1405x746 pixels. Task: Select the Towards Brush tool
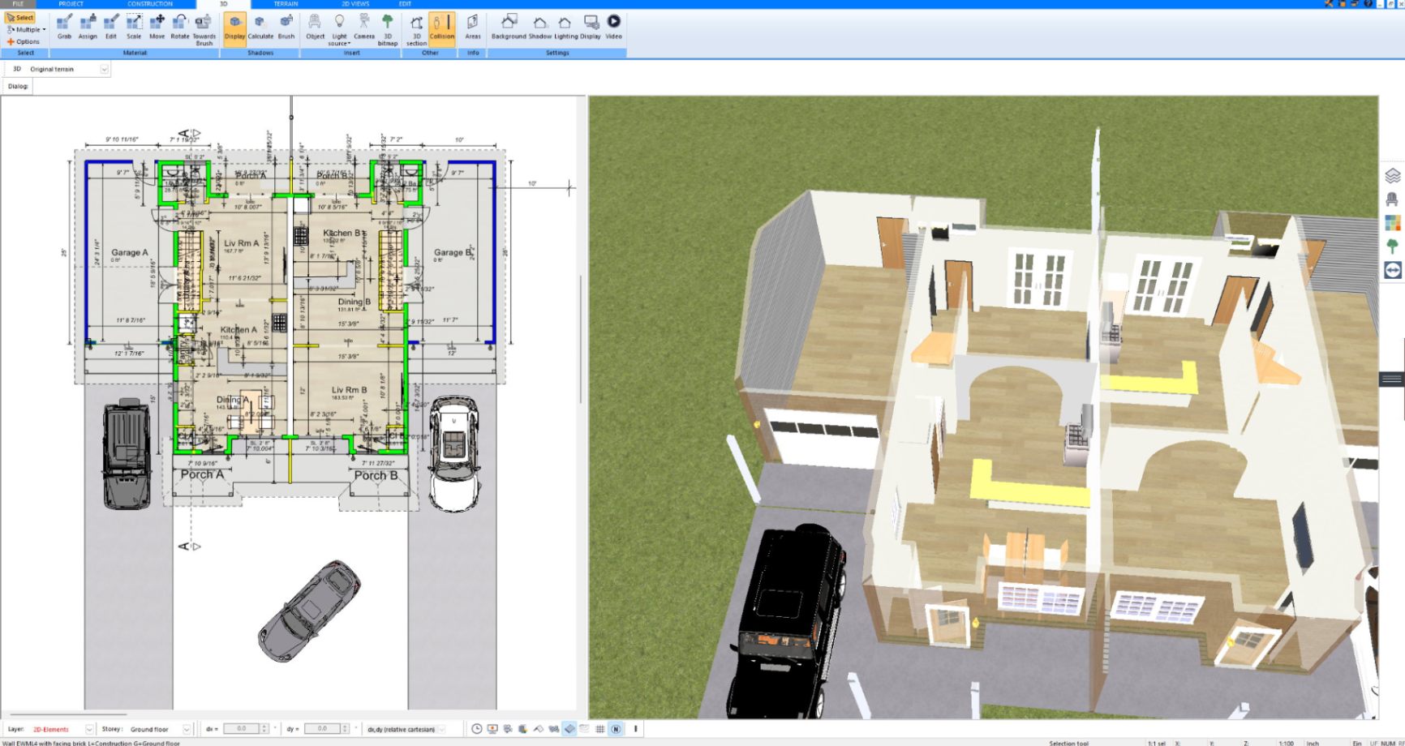[x=204, y=29]
